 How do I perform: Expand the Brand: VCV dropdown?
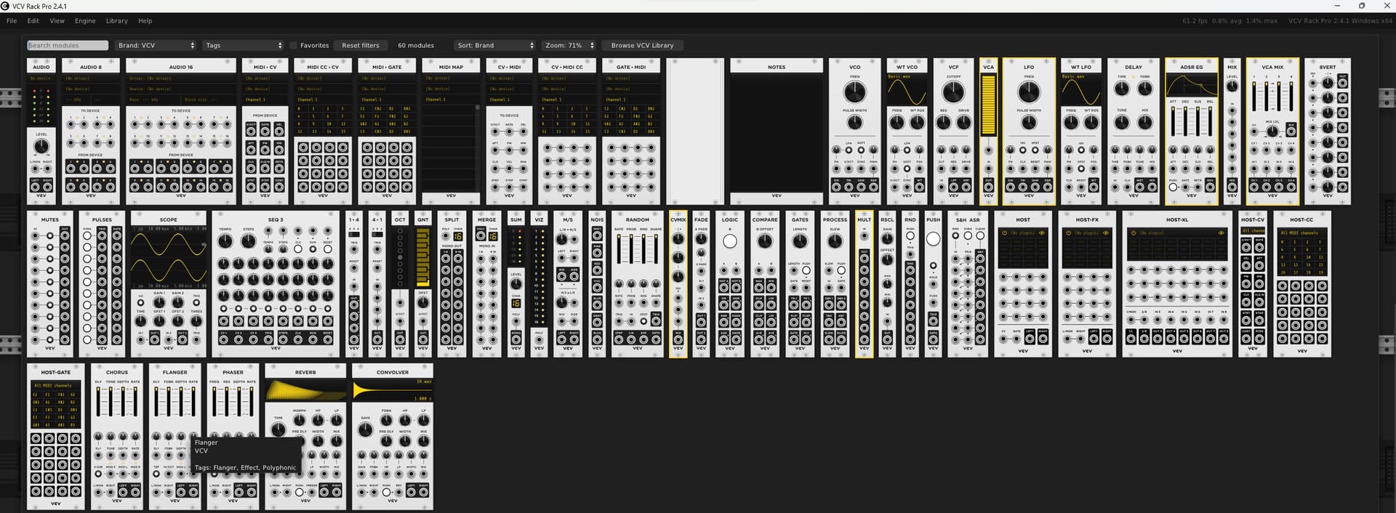(x=156, y=45)
